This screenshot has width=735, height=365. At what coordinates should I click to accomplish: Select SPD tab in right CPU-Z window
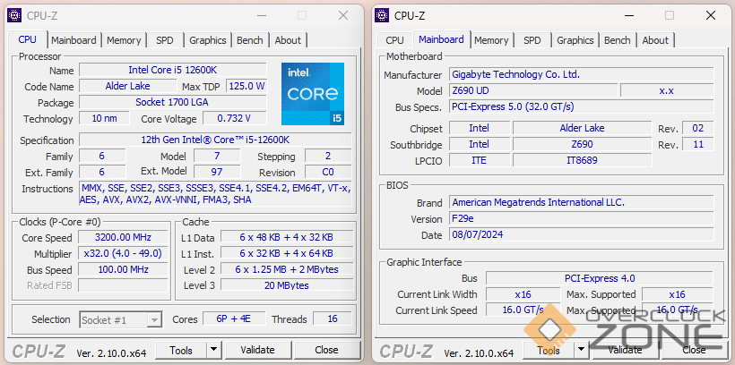tap(532, 40)
